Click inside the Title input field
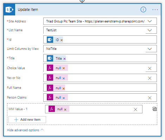The image size is (165, 140). (x=100, y=58)
